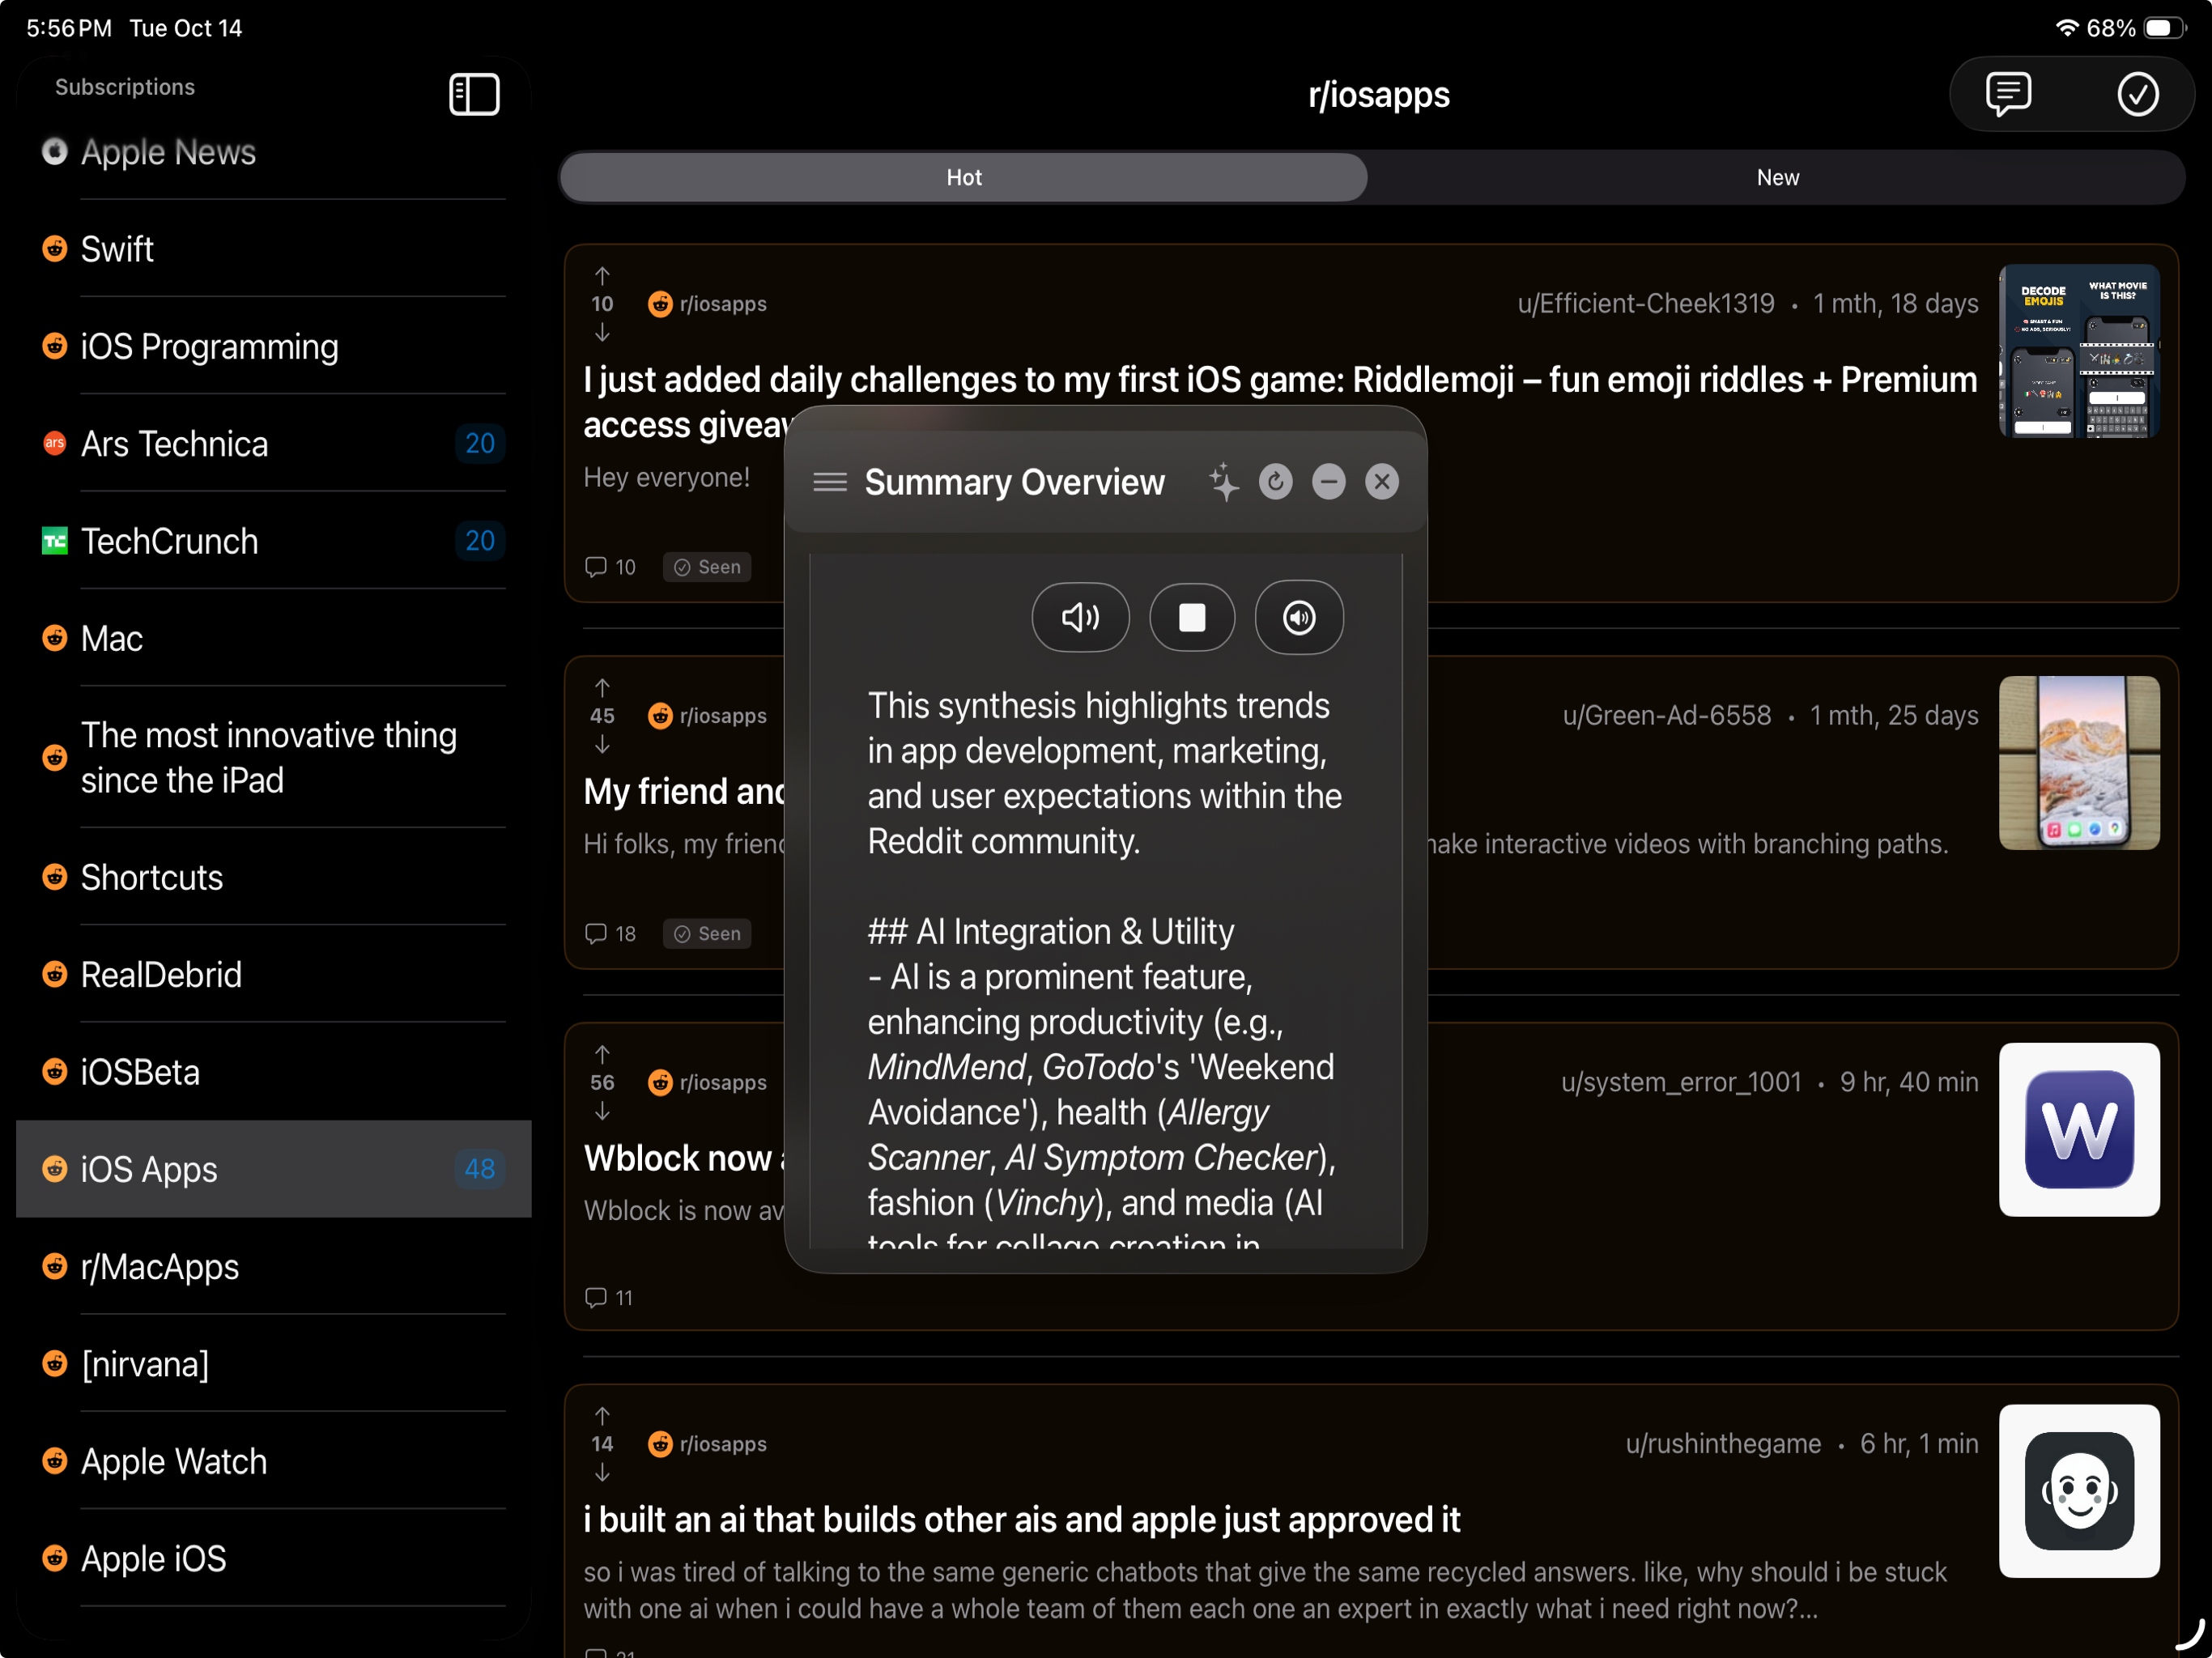This screenshot has height=1658, width=2212.
Task: Toggle the Seen badge on the post with 18 comments
Action: click(x=707, y=933)
